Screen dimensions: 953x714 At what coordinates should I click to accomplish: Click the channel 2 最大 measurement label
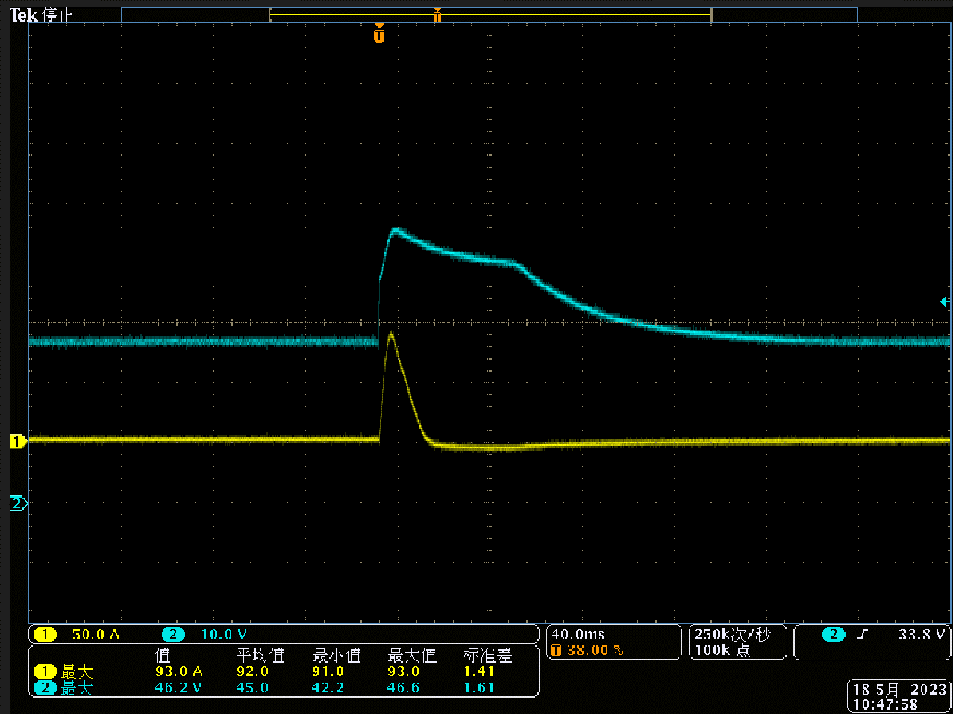click(x=76, y=688)
